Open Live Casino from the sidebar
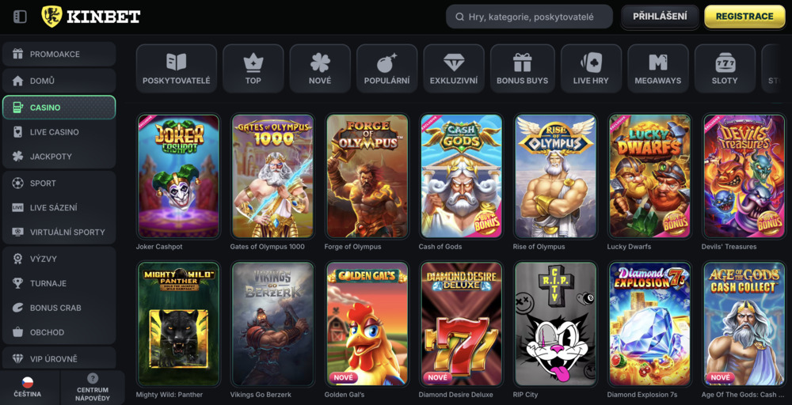792x405 pixels. pyautogui.click(x=59, y=132)
